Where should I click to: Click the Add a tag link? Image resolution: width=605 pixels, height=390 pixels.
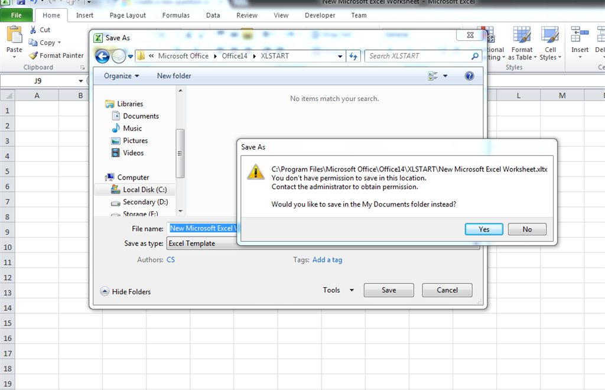tap(327, 260)
